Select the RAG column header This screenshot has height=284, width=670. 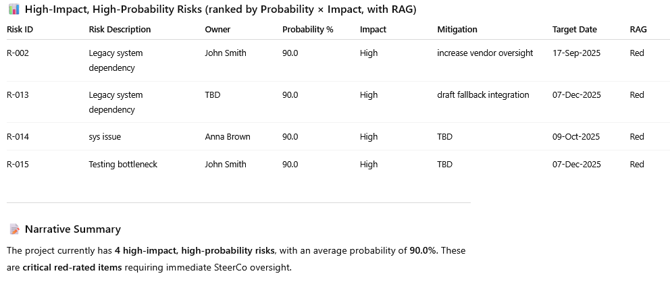[638, 30]
